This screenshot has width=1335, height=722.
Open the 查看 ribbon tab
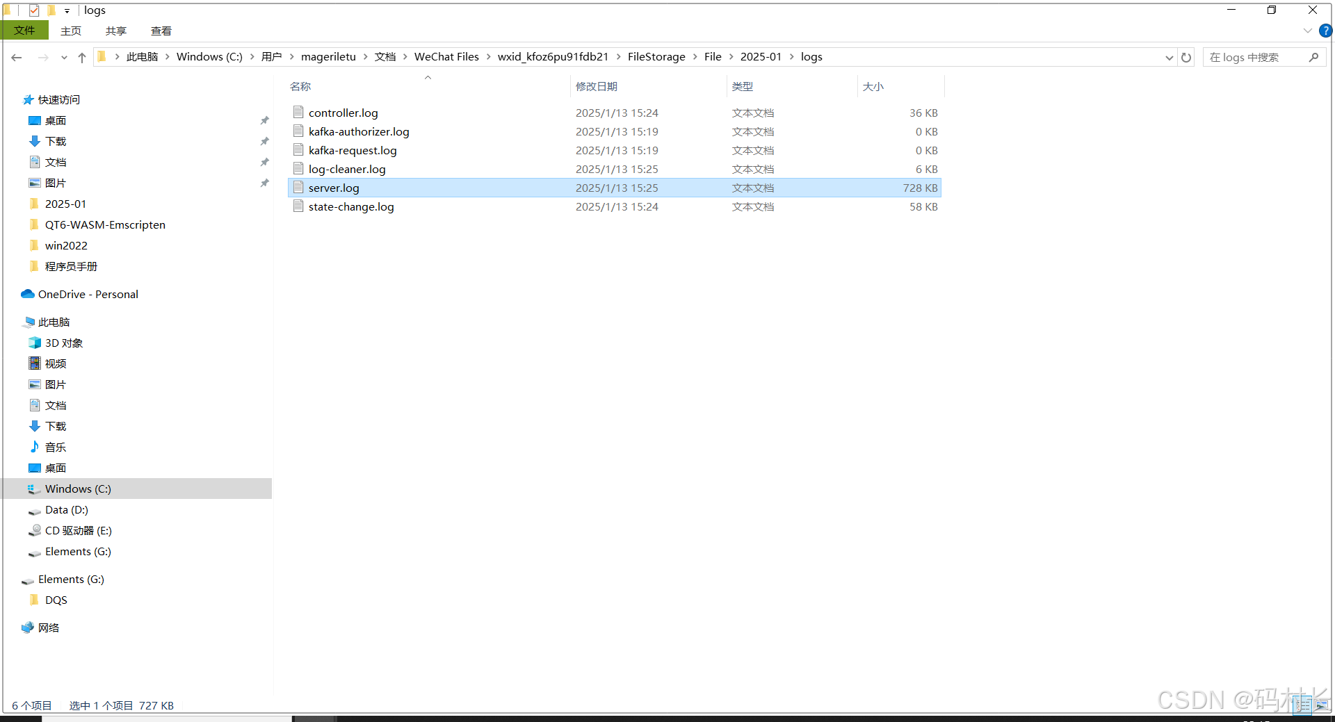click(x=161, y=31)
